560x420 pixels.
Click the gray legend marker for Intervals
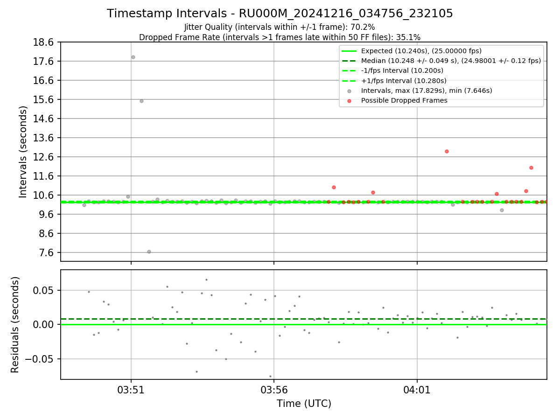pyautogui.click(x=349, y=91)
